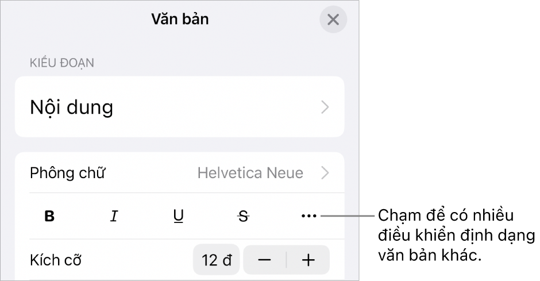This screenshot has width=540, height=281.
Task: Open the Nội dung paragraph style
Action: click(72, 107)
